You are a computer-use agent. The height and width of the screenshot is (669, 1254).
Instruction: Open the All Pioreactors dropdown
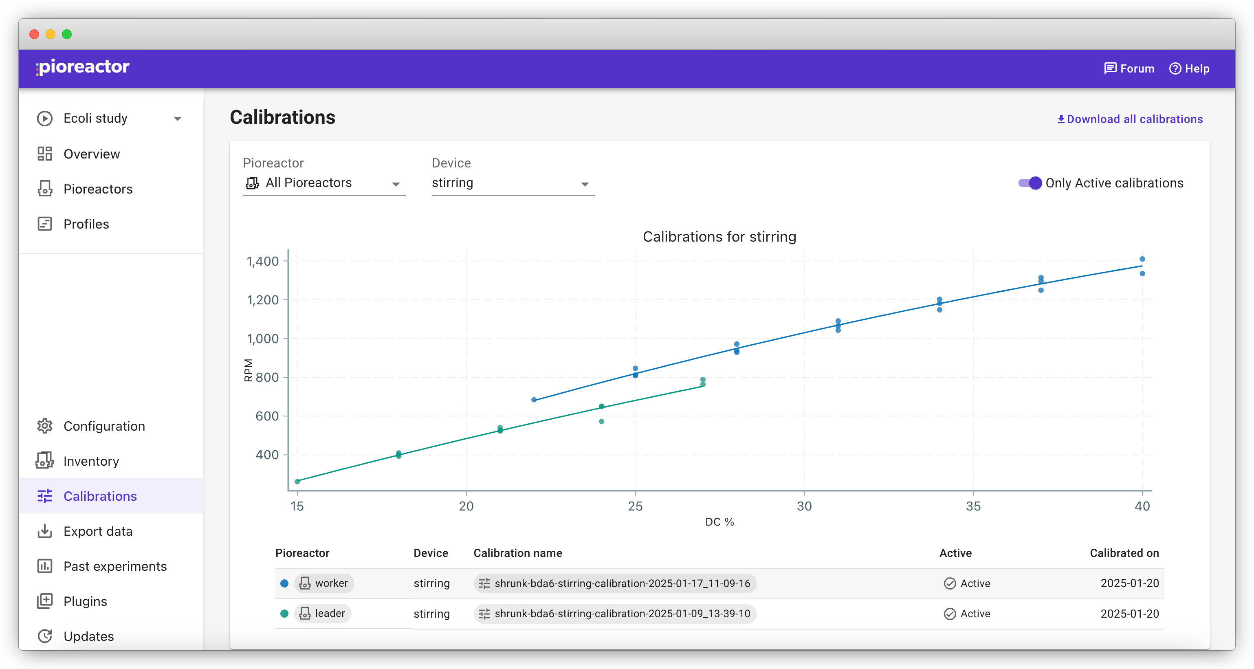324,183
